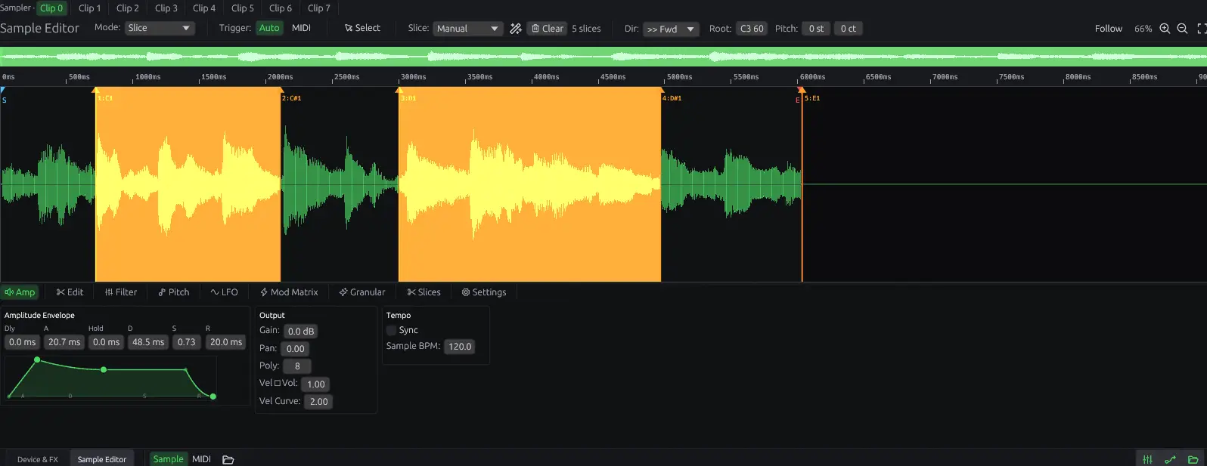Select Clip 1 tab
The width and height of the screenshot is (1207, 466).
(x=89, y=8)
